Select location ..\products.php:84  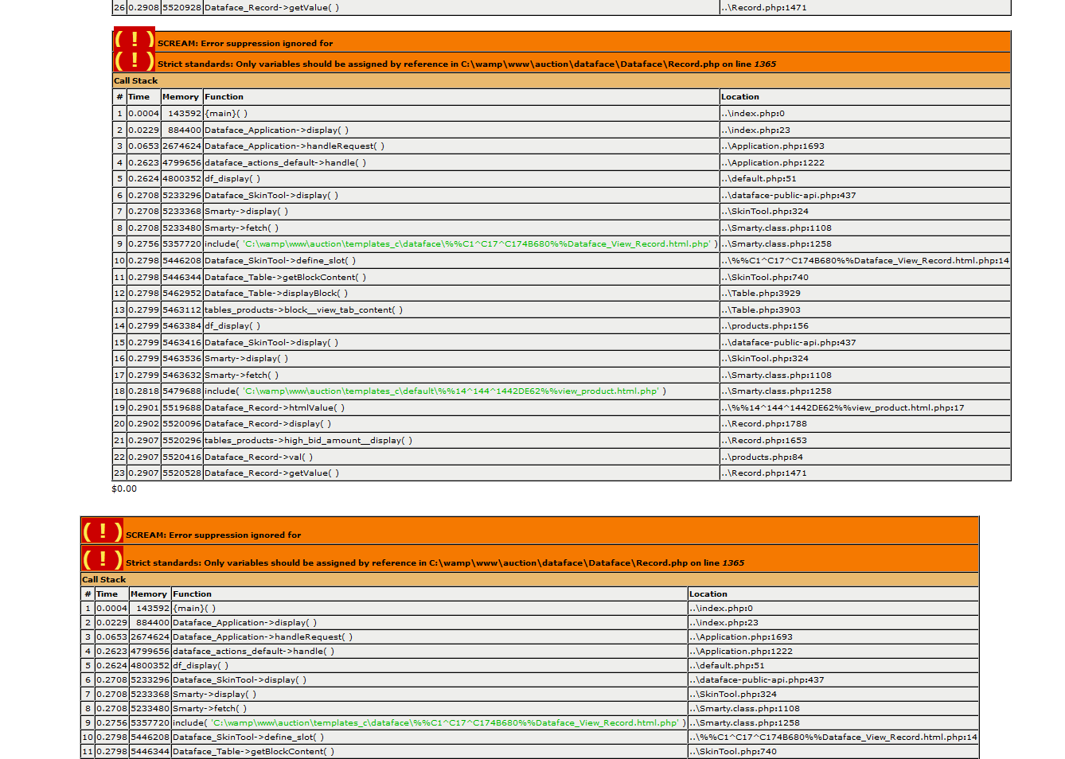point(762,457)
